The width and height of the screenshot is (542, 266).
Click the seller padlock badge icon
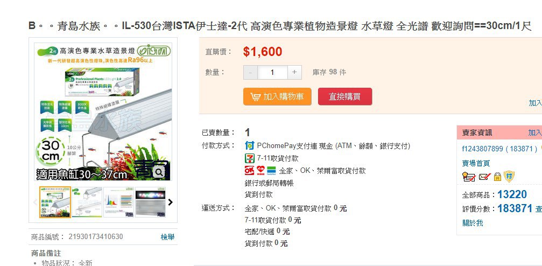point(497,177)
